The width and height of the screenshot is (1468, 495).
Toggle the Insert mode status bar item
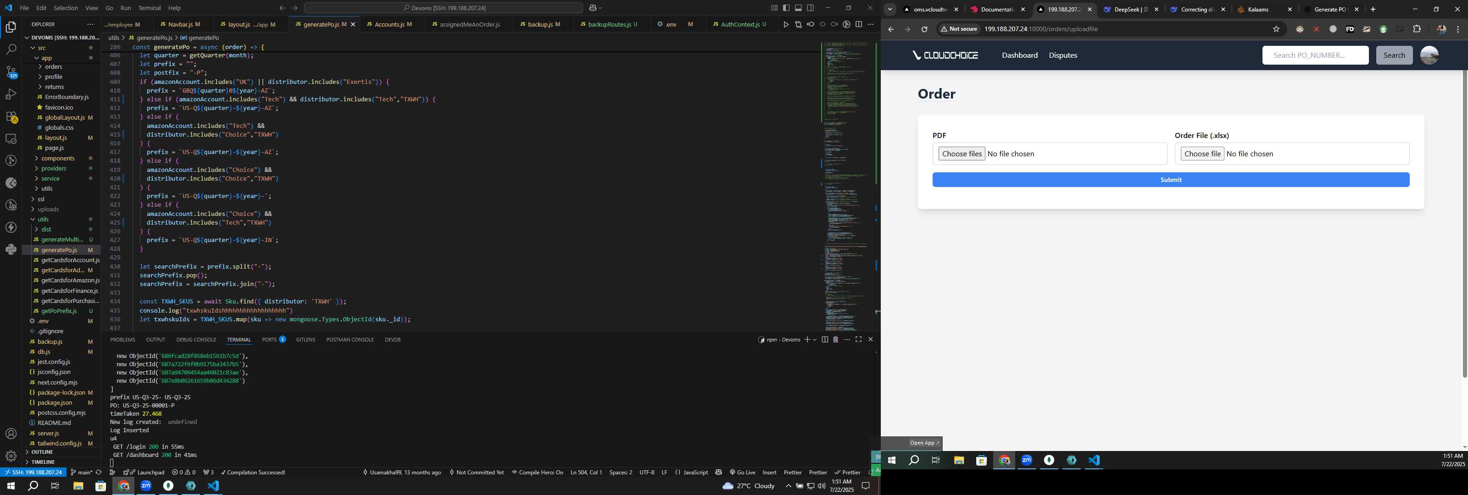click(x=769, y=472)
